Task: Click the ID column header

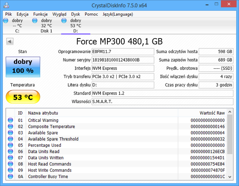Action: click(x=20, y=113)
